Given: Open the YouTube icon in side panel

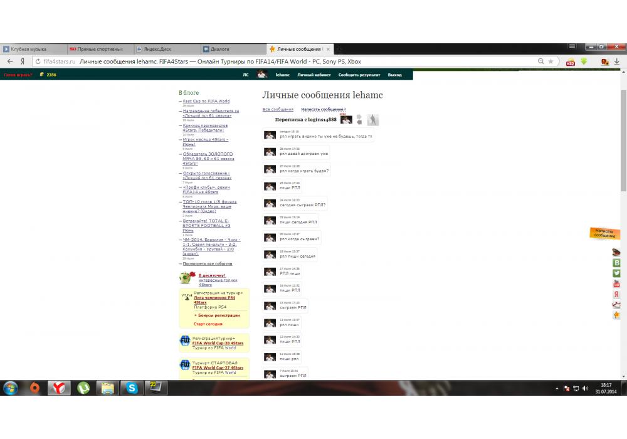Looking at the screenshot, I should click(x=616, y=284).
